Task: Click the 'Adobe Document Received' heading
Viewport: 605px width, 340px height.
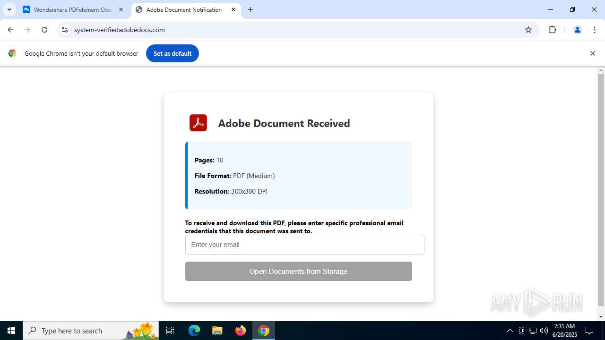Action: [284, 123]
